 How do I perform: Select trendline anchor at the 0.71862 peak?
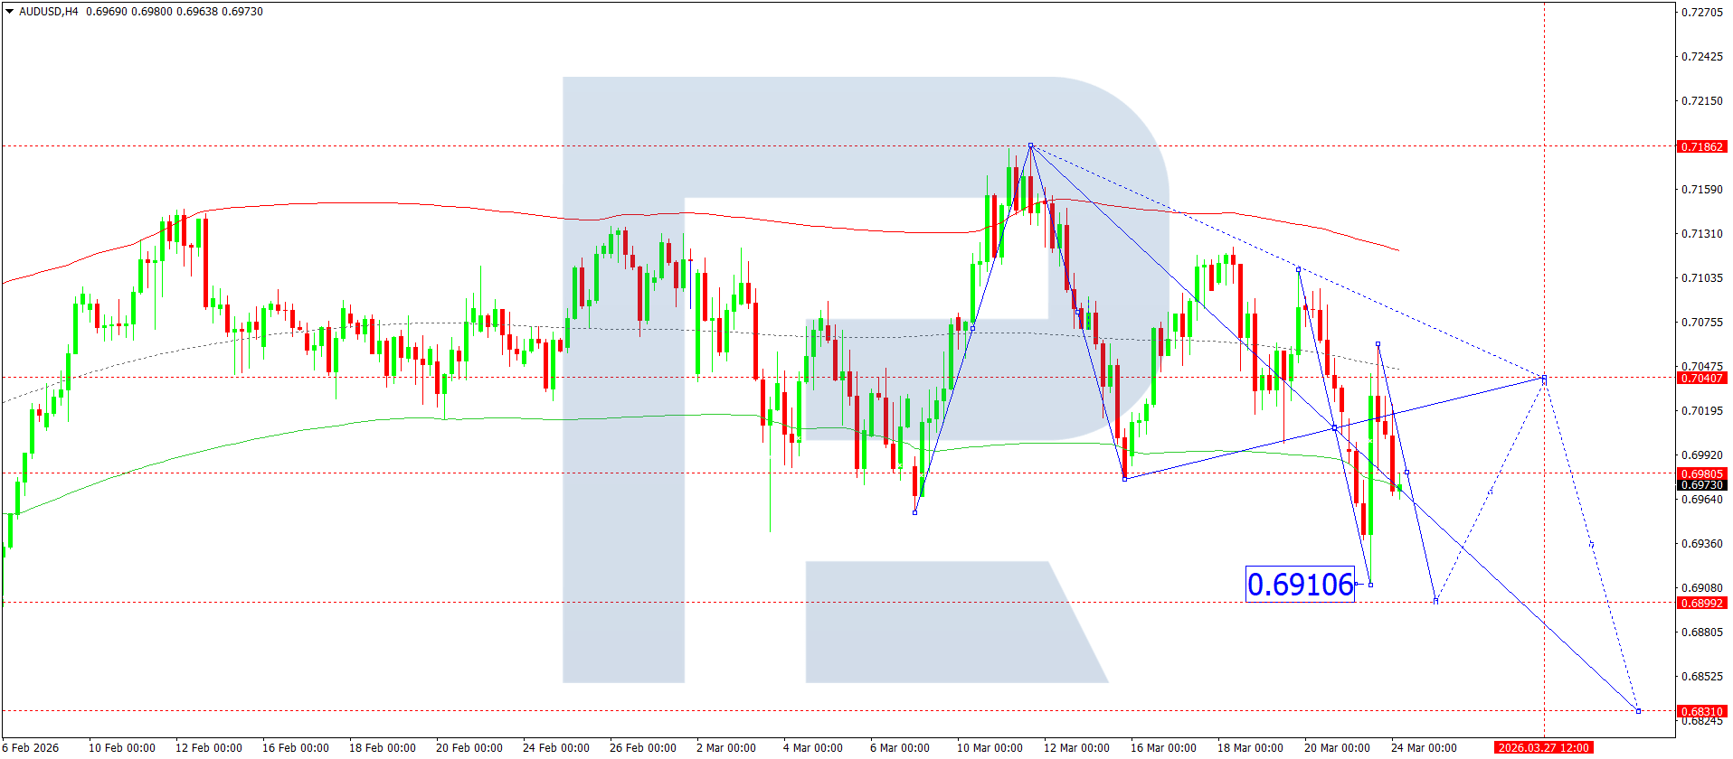click(1030, 145)
